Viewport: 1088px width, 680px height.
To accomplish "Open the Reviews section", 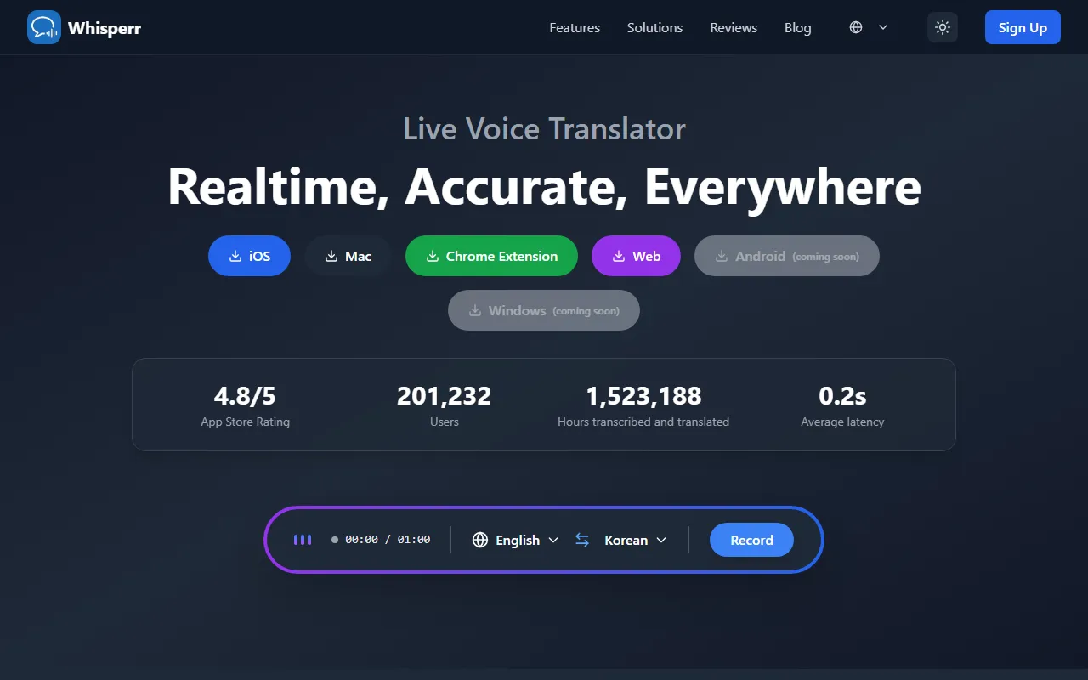I will point(734,27).
